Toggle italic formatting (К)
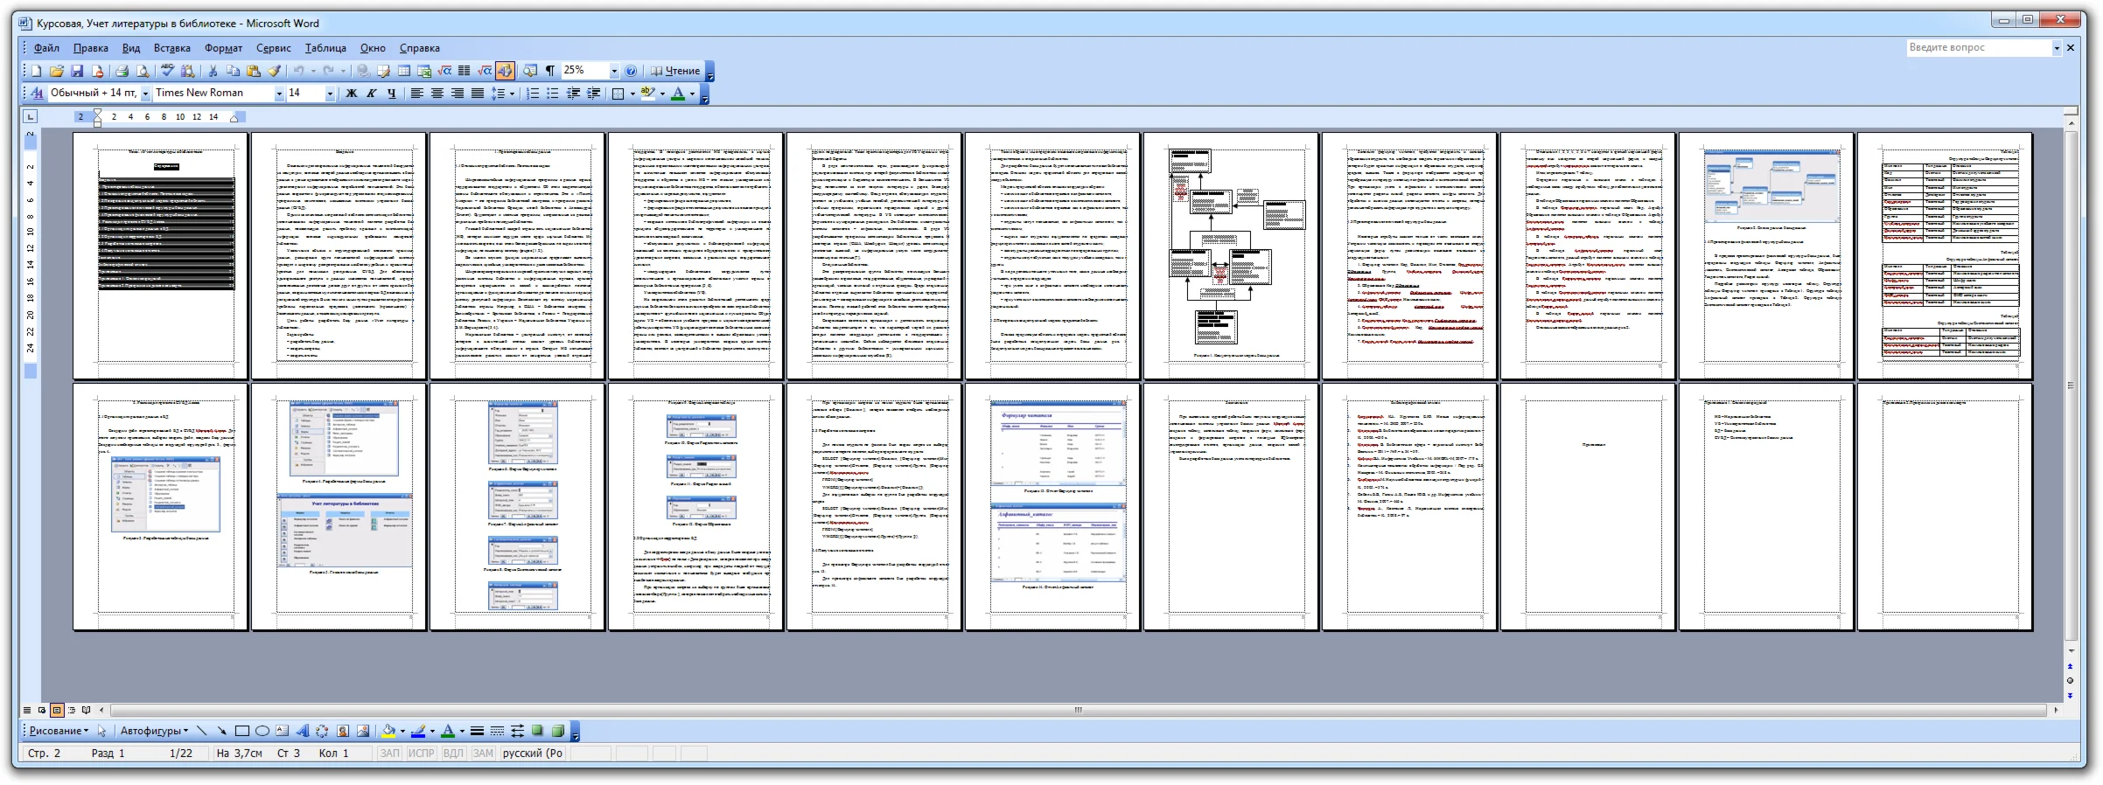2103x785 pixels. pos(371,93)
